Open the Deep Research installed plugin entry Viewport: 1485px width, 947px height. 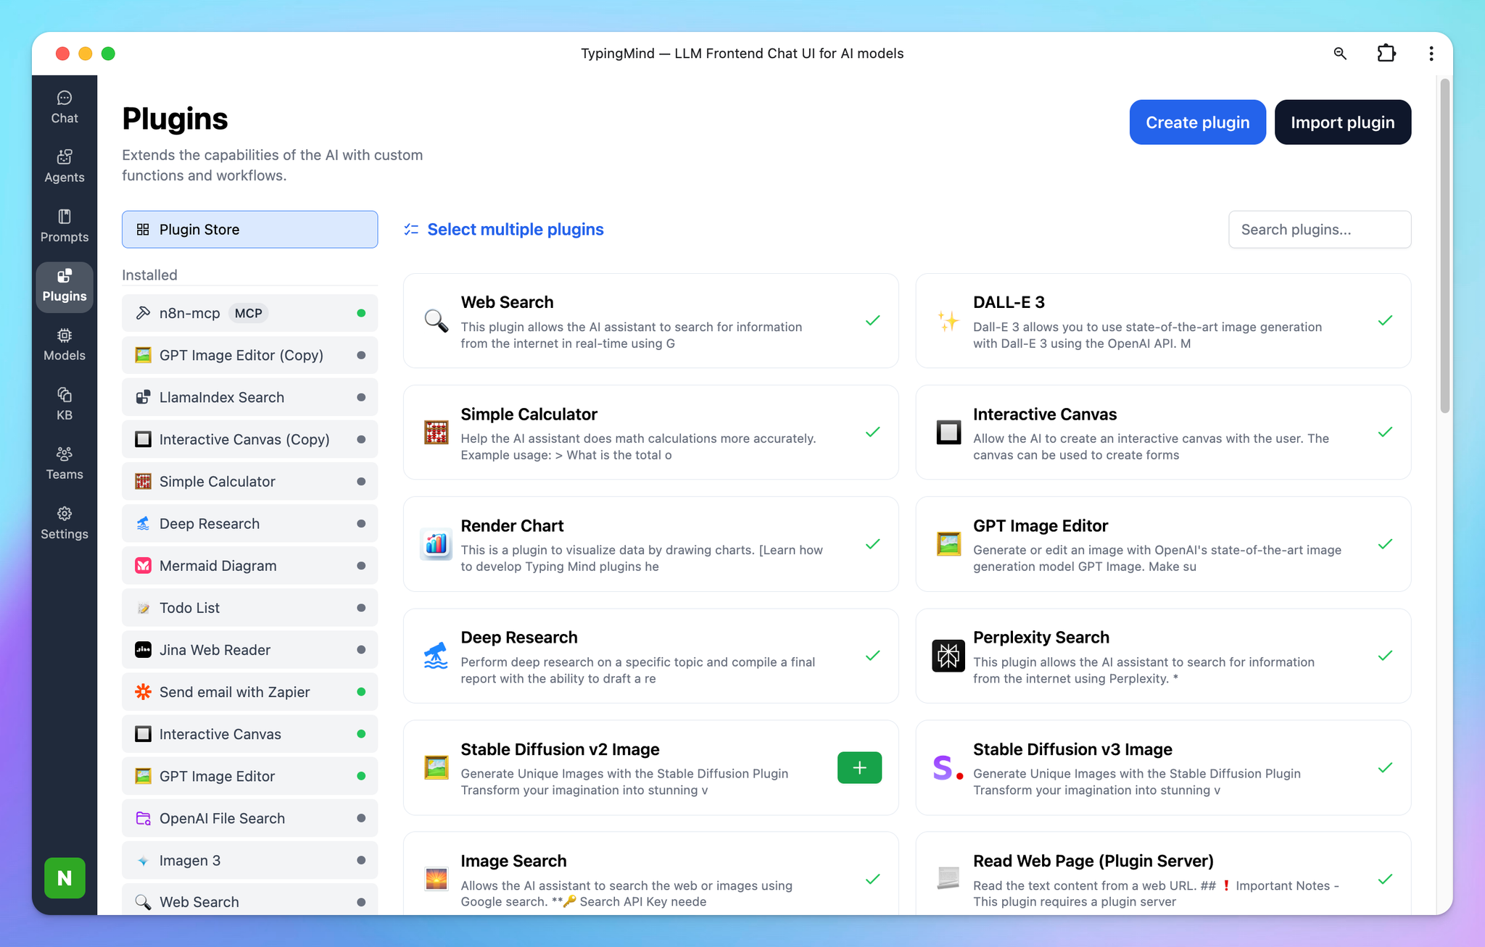249,523
